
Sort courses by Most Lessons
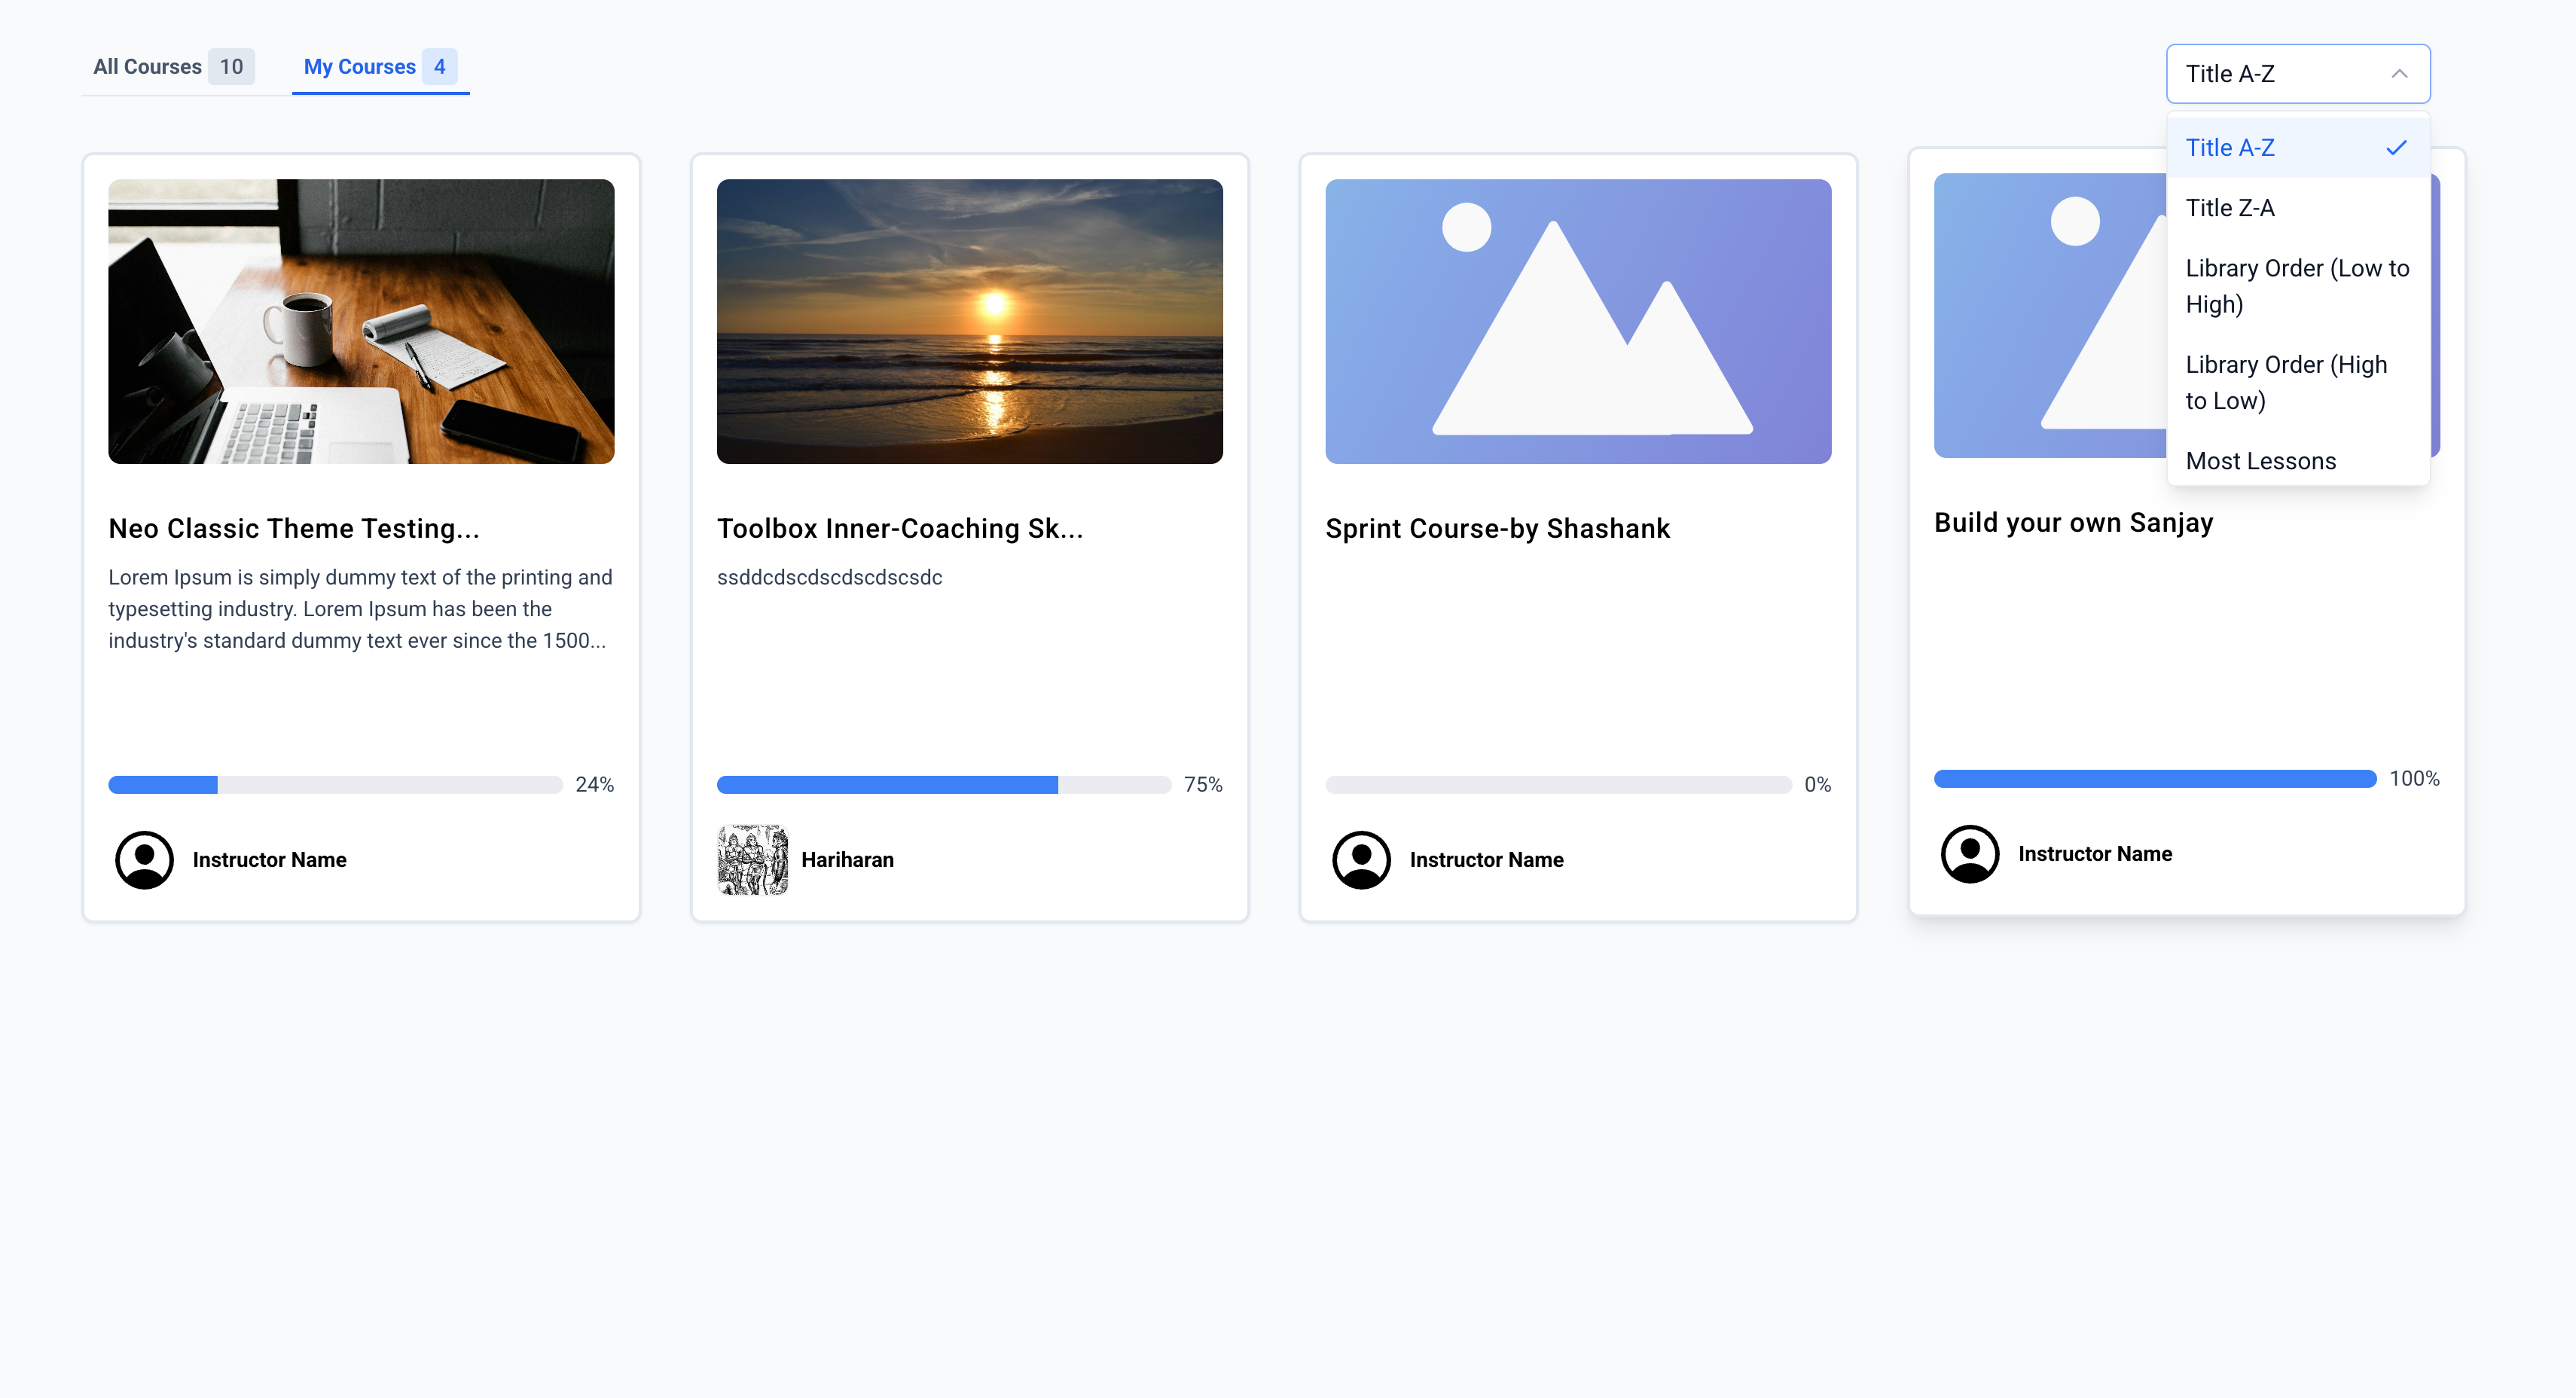[2260, 461]
